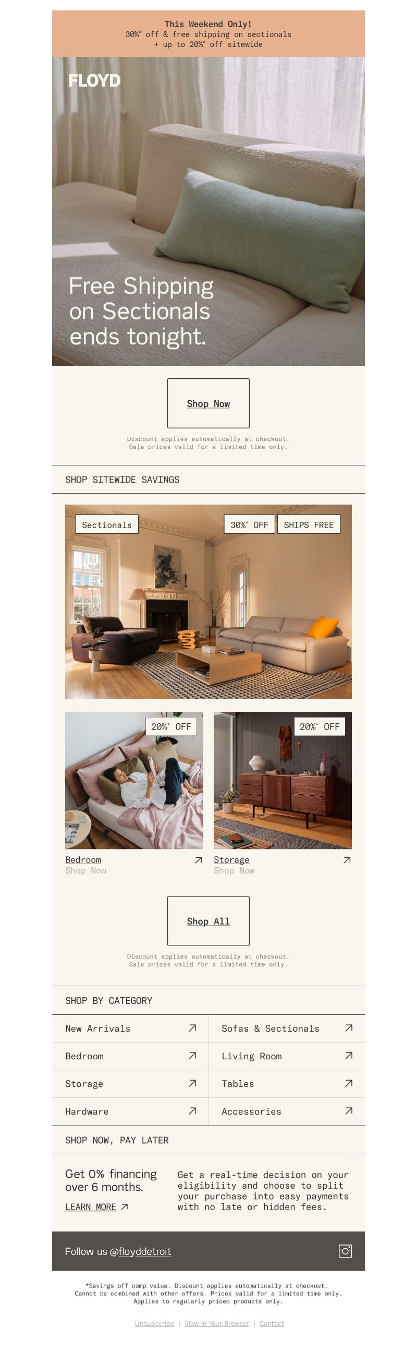417x1364 pixels.
Task: Click the arrow beside Accessories
Action: tap(349, 1110)
